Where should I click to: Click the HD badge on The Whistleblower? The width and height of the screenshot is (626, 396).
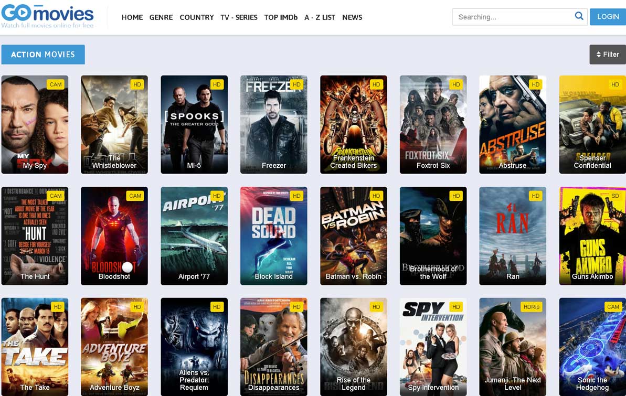[137, 84]
